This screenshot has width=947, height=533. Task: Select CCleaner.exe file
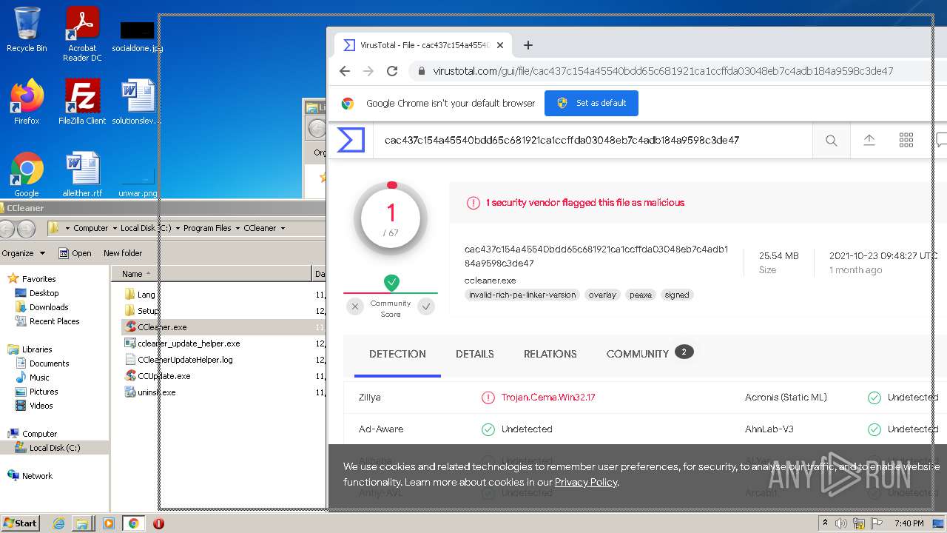[156, 327]
